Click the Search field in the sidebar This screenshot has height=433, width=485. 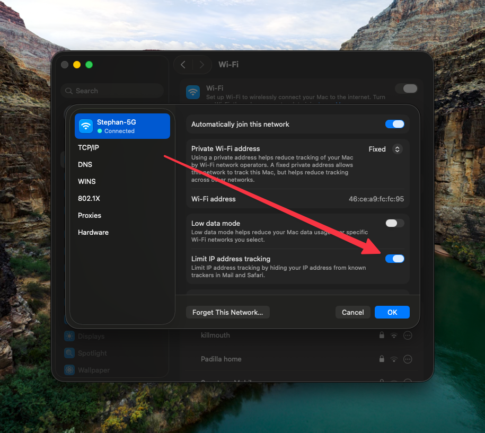(112, 91)
